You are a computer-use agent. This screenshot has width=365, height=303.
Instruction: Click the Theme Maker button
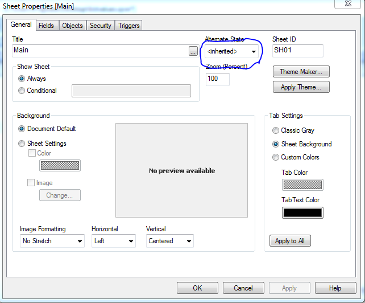click(x=301, y=72)
